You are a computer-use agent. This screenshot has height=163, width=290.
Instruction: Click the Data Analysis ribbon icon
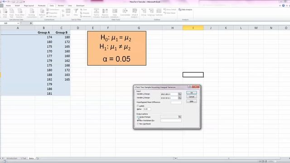click(185, 10)
